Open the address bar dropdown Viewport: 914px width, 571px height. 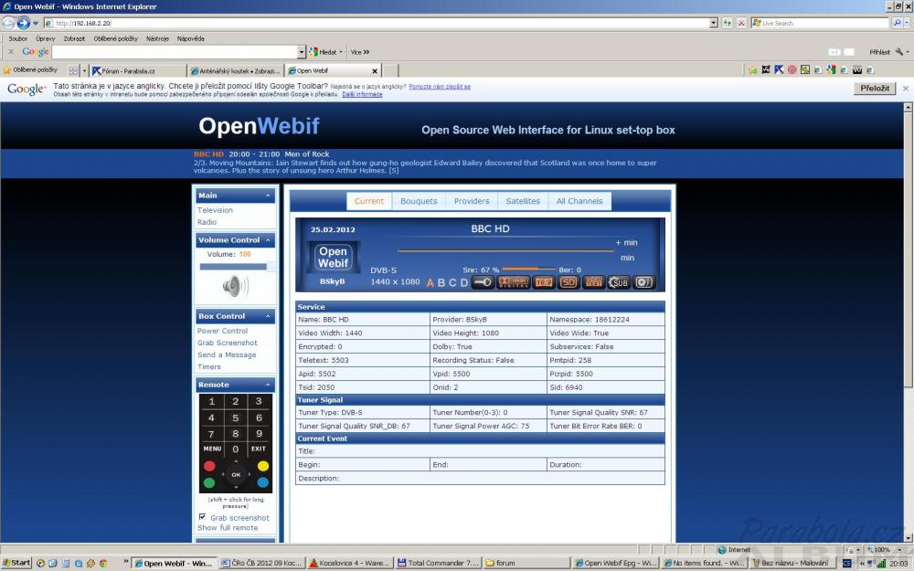click(x=714, y=24)
